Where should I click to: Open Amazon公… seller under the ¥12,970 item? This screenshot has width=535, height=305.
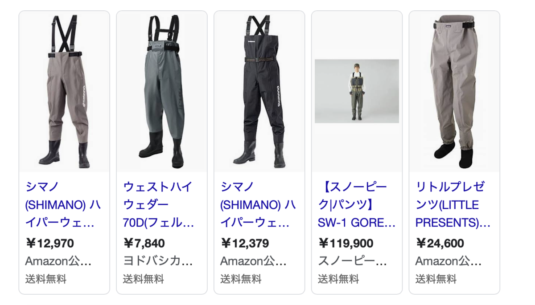[58, 261]
